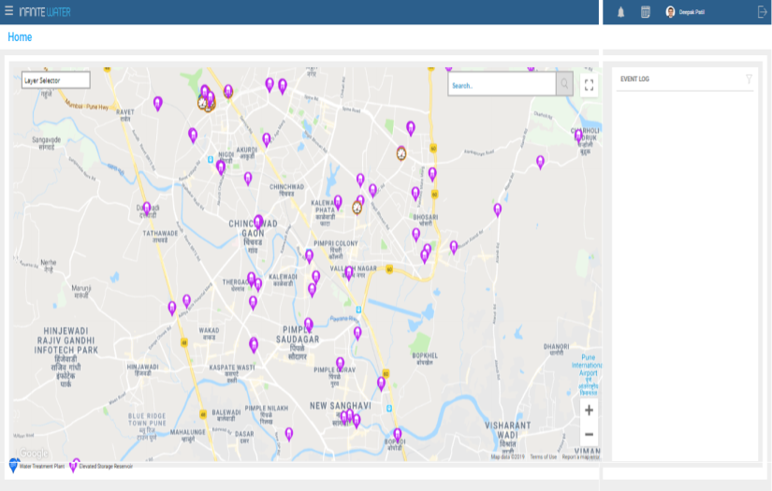
Task: Zoom in the map with plus
Action: tap(589, 410)
